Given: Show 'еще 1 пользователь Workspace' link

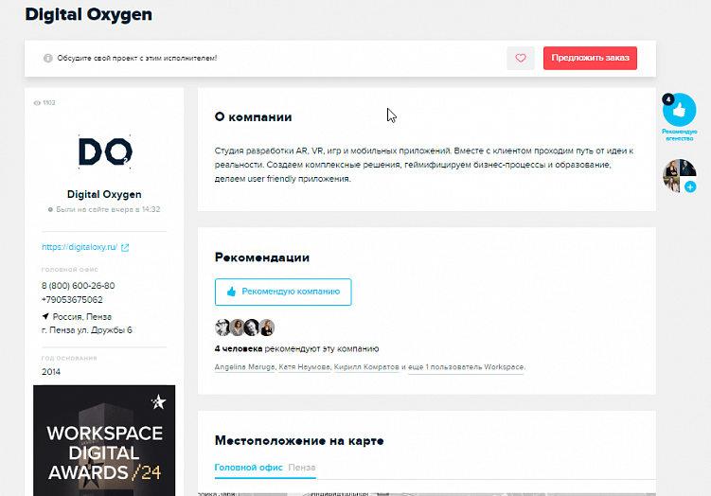Looking at the screenshot, I should pos(466,367).
